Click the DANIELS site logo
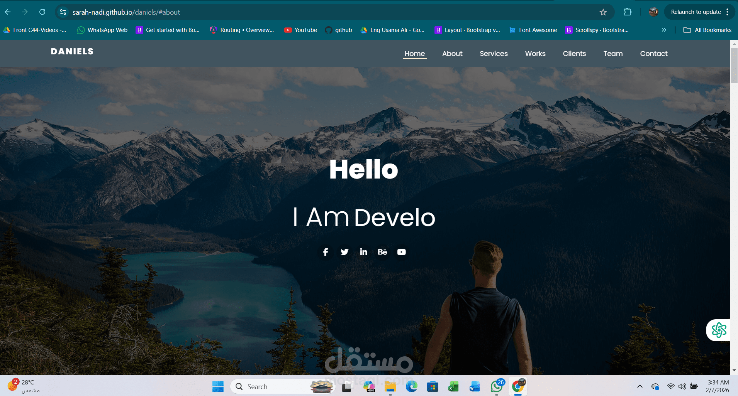 [72, 51]
